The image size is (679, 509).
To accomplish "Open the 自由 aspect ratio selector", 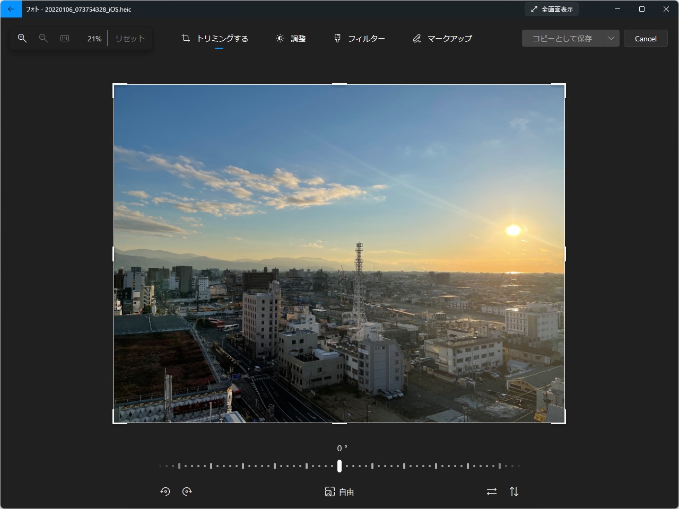I will pyautogui.click(x=339, y=492).
